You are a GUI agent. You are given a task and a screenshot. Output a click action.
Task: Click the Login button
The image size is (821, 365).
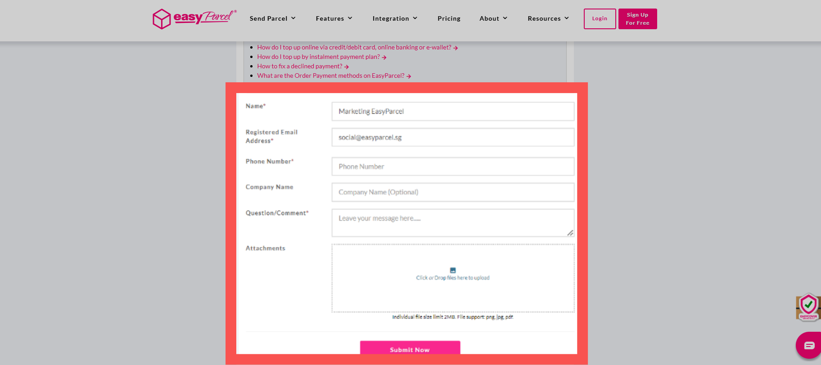(600, 19)
